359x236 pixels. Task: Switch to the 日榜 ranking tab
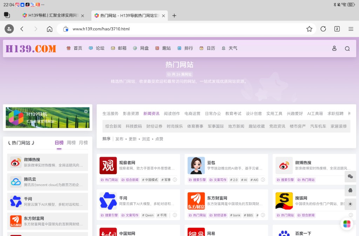(x=59, y=143)
